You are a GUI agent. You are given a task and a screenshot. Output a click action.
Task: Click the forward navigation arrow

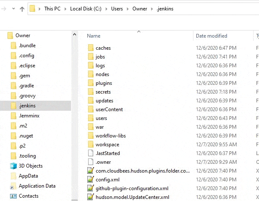click(4, 9)
